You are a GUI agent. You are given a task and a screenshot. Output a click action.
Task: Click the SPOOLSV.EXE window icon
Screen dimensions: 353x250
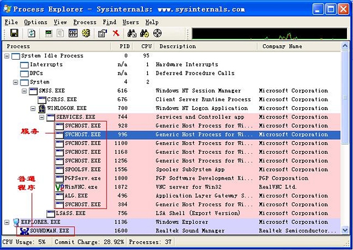60,170
